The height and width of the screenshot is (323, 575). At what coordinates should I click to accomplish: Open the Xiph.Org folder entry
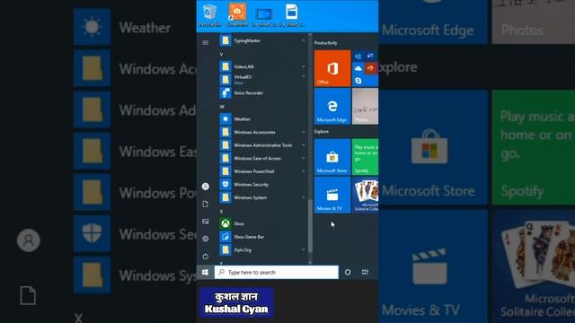(262, 249)
